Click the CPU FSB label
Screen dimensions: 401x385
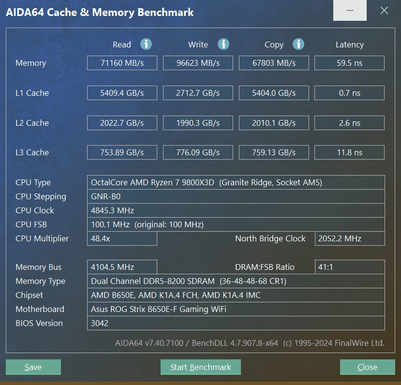31,224
